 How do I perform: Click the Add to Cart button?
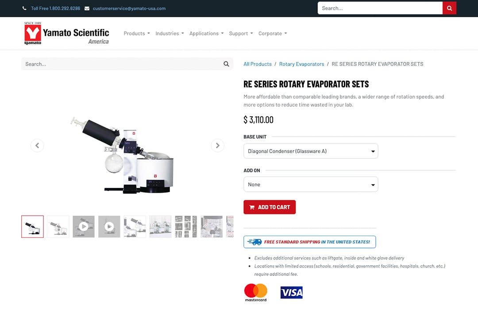click(270, 207)
